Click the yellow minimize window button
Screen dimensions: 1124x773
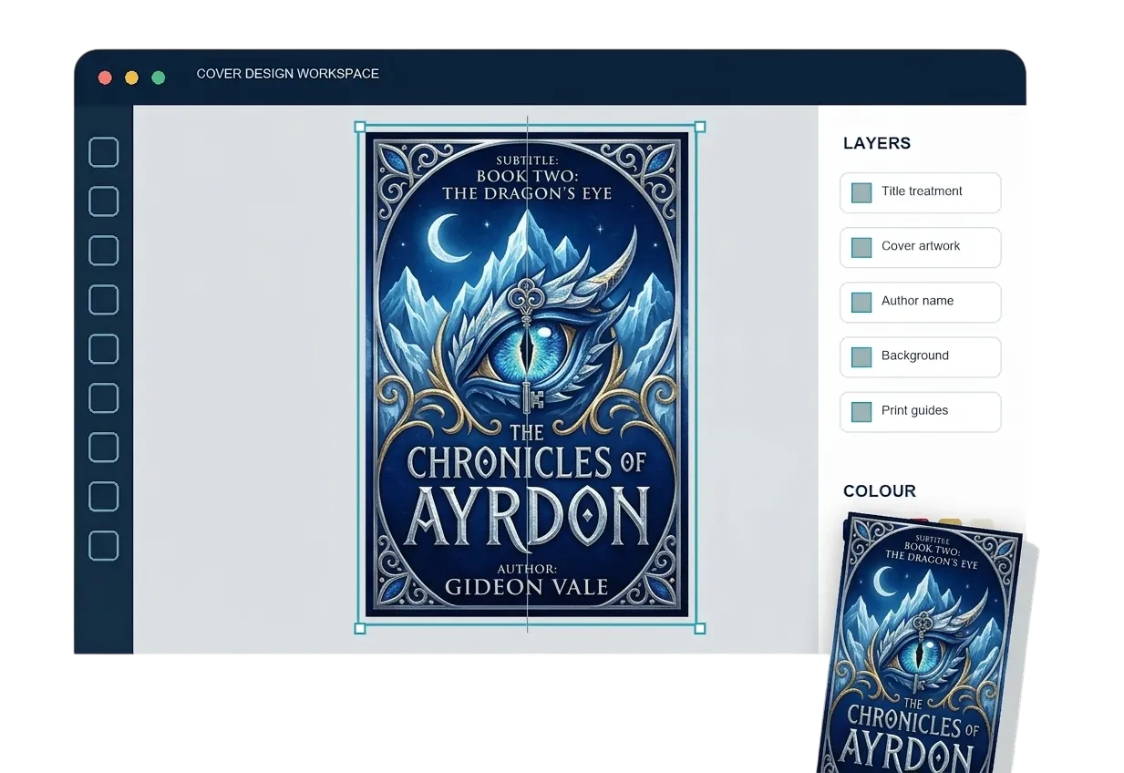[x=131, y=77]
